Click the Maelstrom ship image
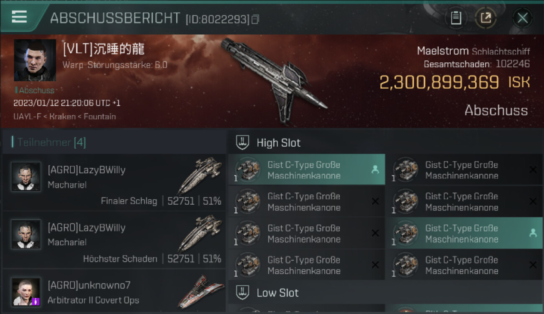This screenshot has height=314, width=544. tap(273, 80)
